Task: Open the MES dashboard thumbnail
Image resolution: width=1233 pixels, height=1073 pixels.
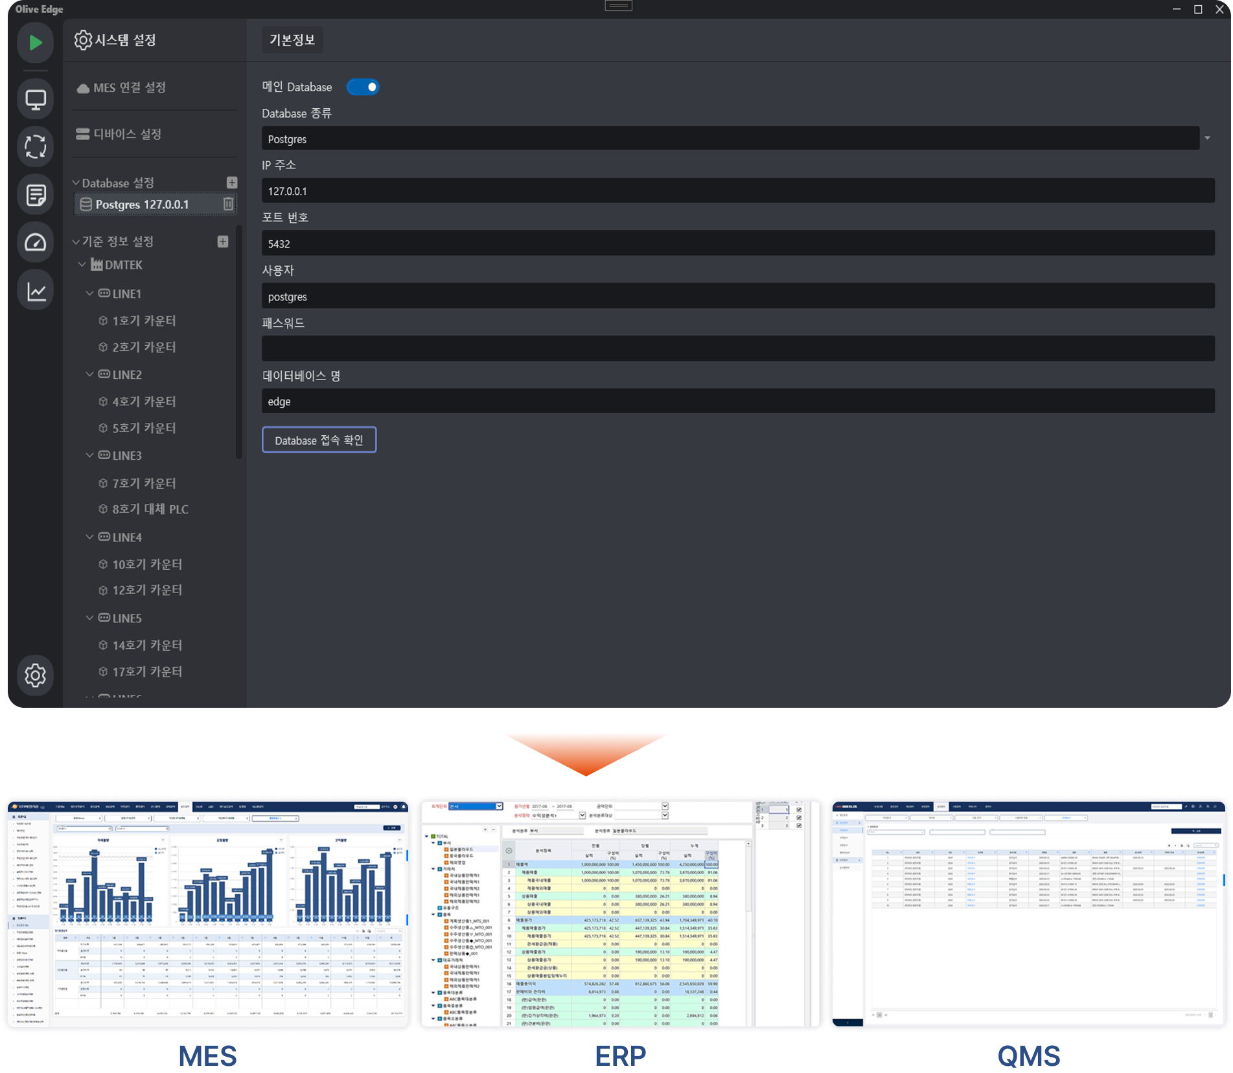Action: click(208, 914)
